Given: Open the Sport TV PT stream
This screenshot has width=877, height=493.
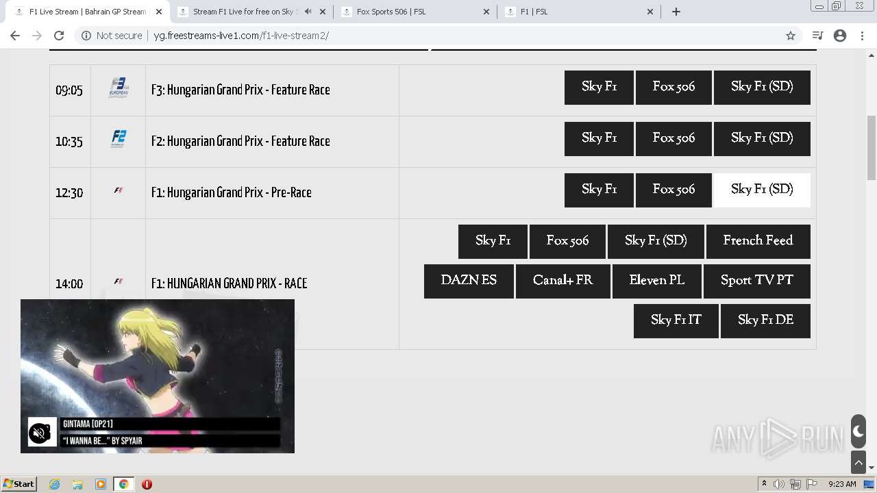Looking at the screenshot, I should coord(757,281).
